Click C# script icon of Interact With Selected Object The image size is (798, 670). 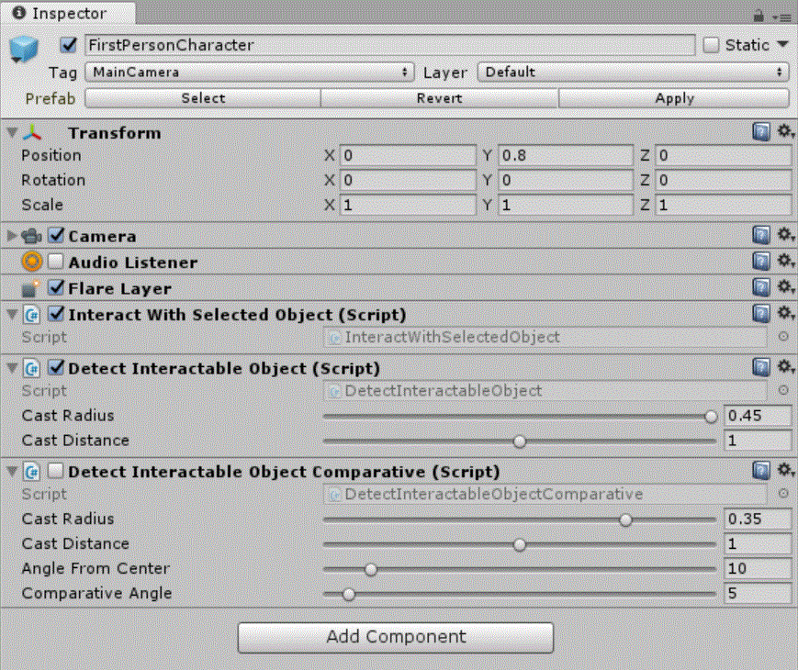click(x=31, y=315)
